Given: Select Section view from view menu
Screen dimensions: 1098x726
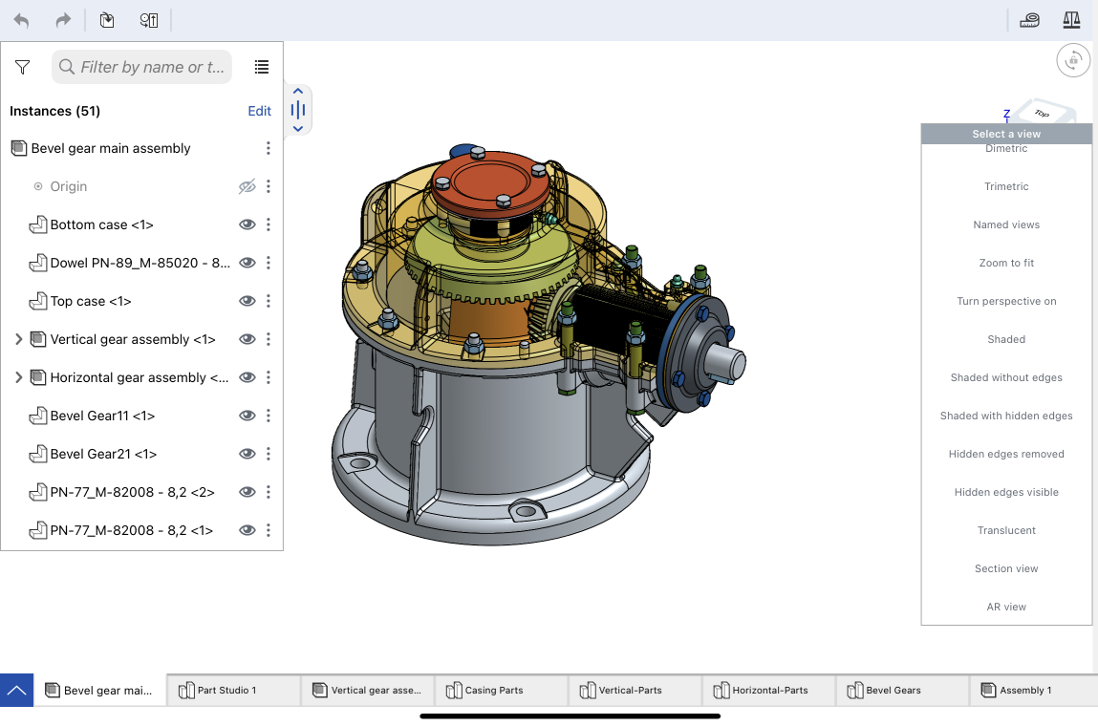Looking at the screenshot, I should (x=1006, y=568).
